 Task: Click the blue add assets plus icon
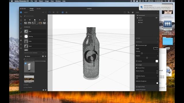21,12
